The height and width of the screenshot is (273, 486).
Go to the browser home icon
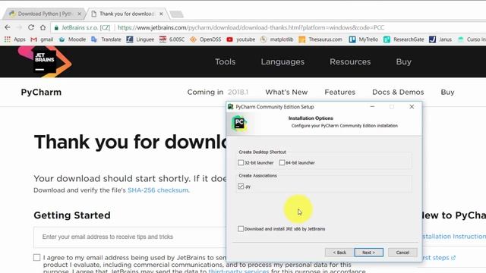(43, 27)
